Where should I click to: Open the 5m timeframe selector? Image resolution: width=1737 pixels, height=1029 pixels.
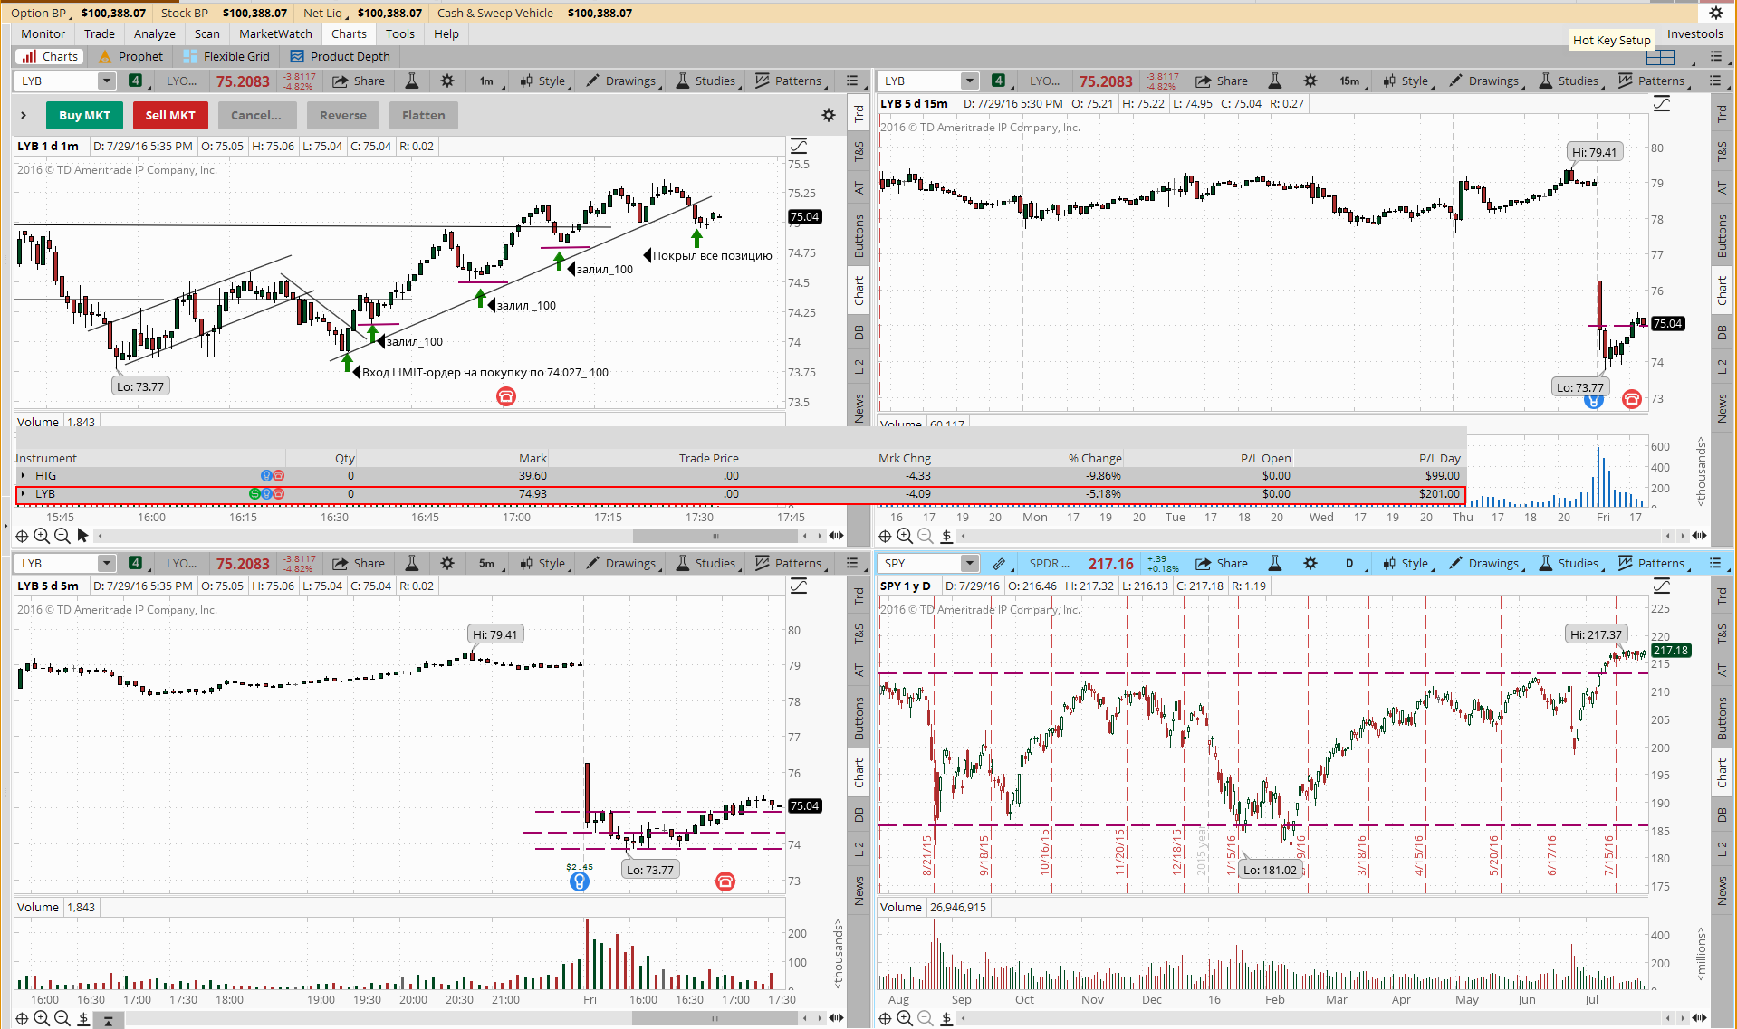pyautogui.click(x=486, y=563)
